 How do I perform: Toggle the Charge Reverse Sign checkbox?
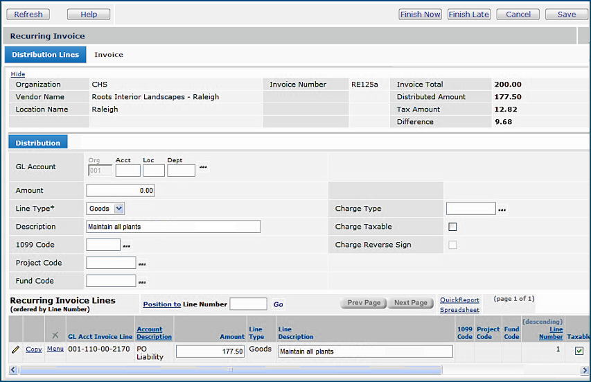click(452, 245)
